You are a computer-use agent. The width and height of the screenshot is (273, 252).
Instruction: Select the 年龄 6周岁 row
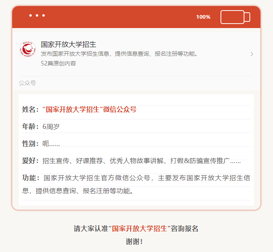(136, 126)
